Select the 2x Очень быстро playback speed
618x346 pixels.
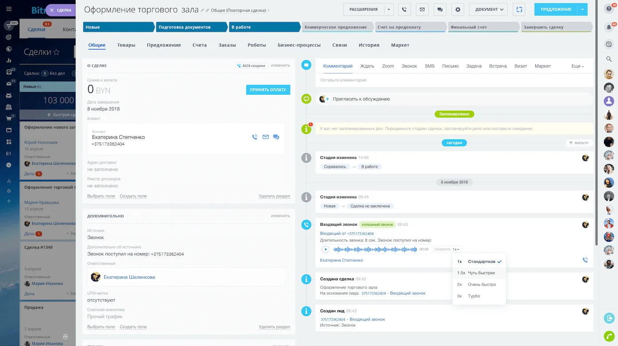[x=478, y=284]
